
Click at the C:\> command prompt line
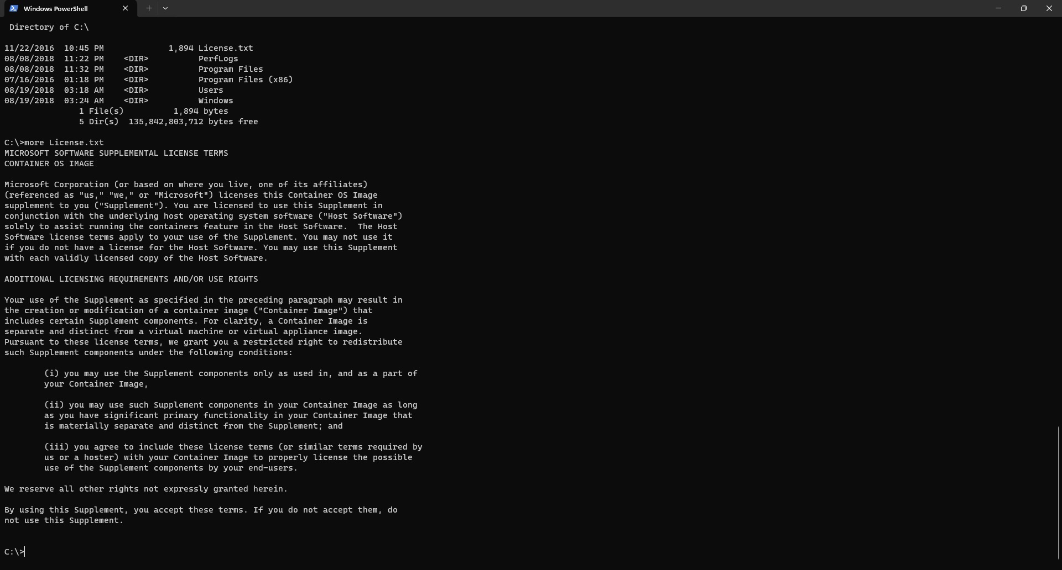click(14, 552)
